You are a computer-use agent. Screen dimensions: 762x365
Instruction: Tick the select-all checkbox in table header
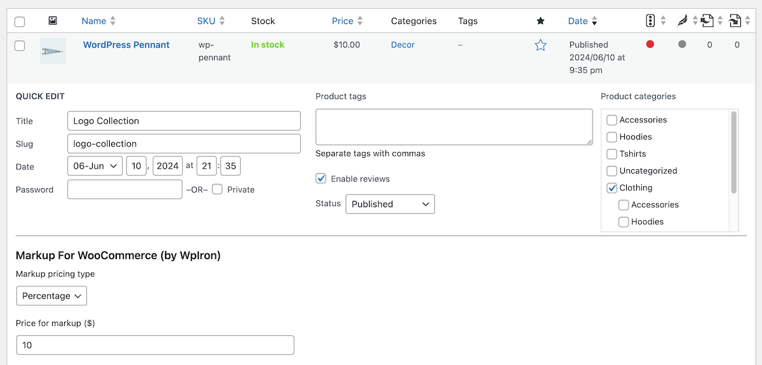20,22
